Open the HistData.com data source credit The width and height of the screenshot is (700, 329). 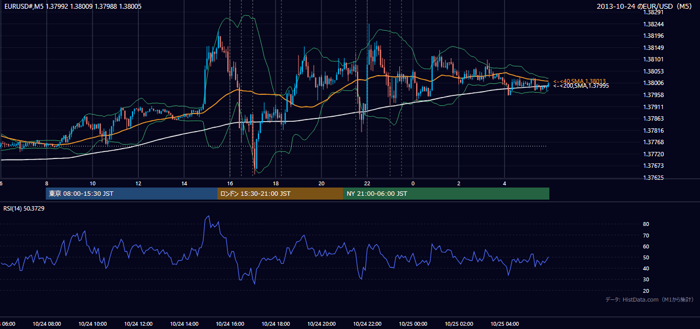point(649,299)
